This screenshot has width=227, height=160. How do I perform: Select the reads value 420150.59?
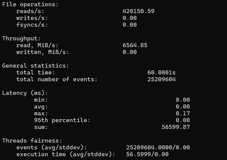tap(138, 11)
